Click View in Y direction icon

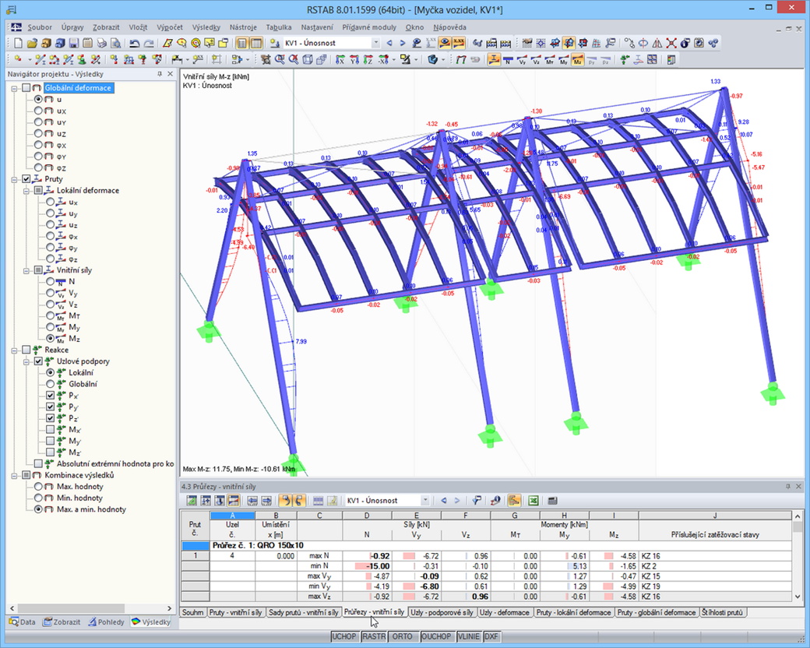point(354,60)
